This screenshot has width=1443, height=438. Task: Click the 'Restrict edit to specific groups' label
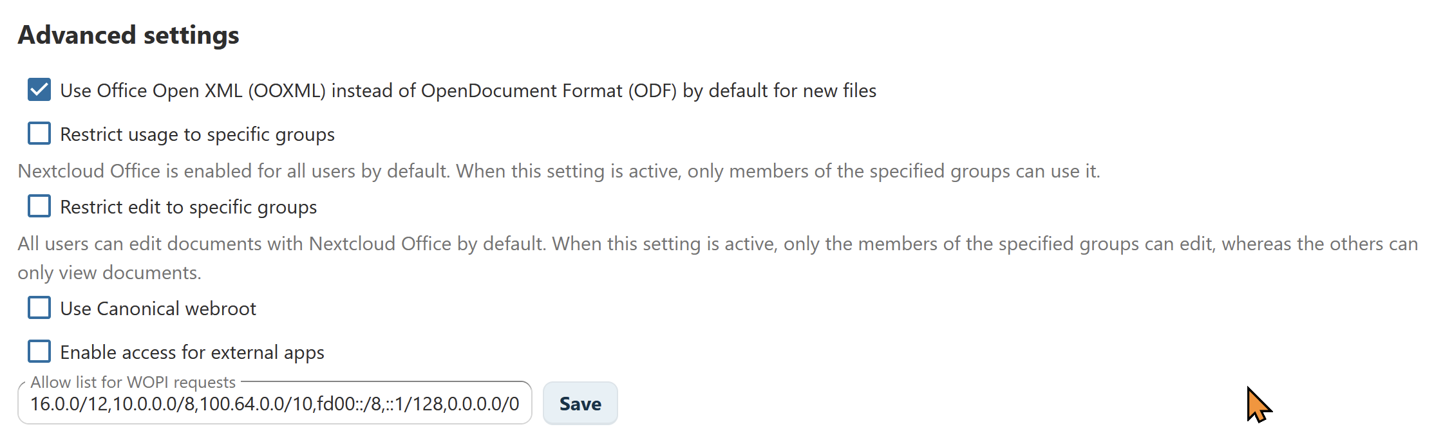pos(188,207)
